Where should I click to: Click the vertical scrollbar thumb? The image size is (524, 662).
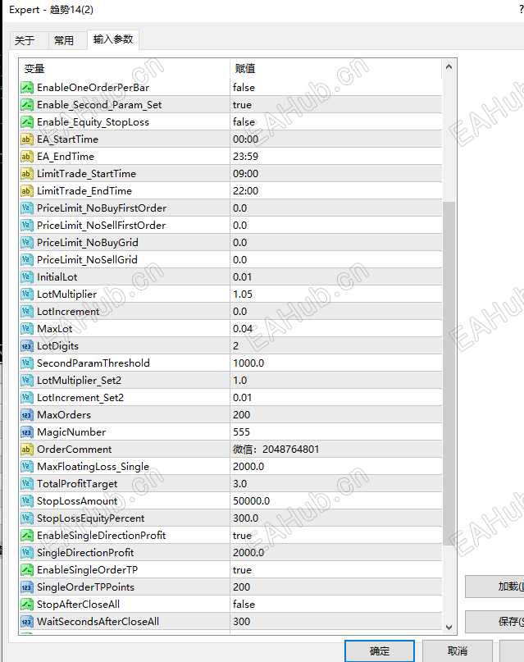[x=449, y=373]
